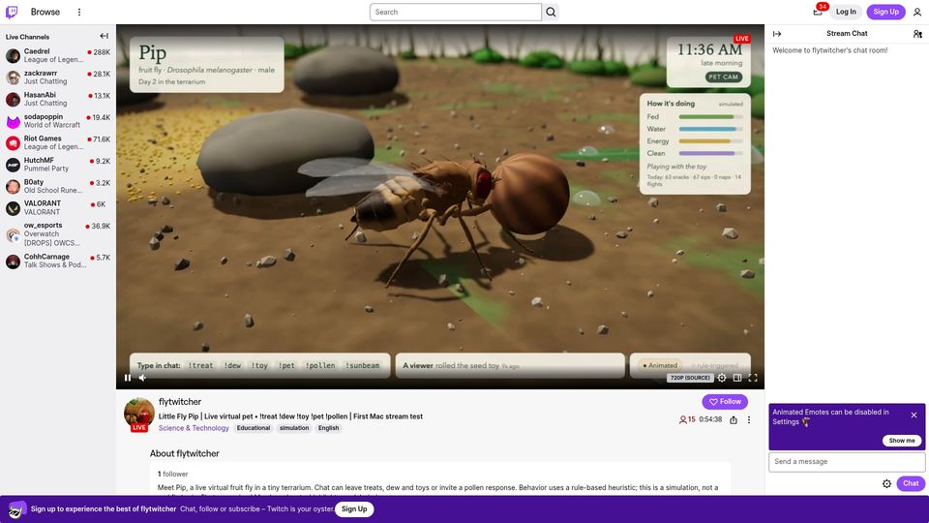929x523 pixels.
Task: Open VALORANT channel in sidebar
Action: click(58, 207)
